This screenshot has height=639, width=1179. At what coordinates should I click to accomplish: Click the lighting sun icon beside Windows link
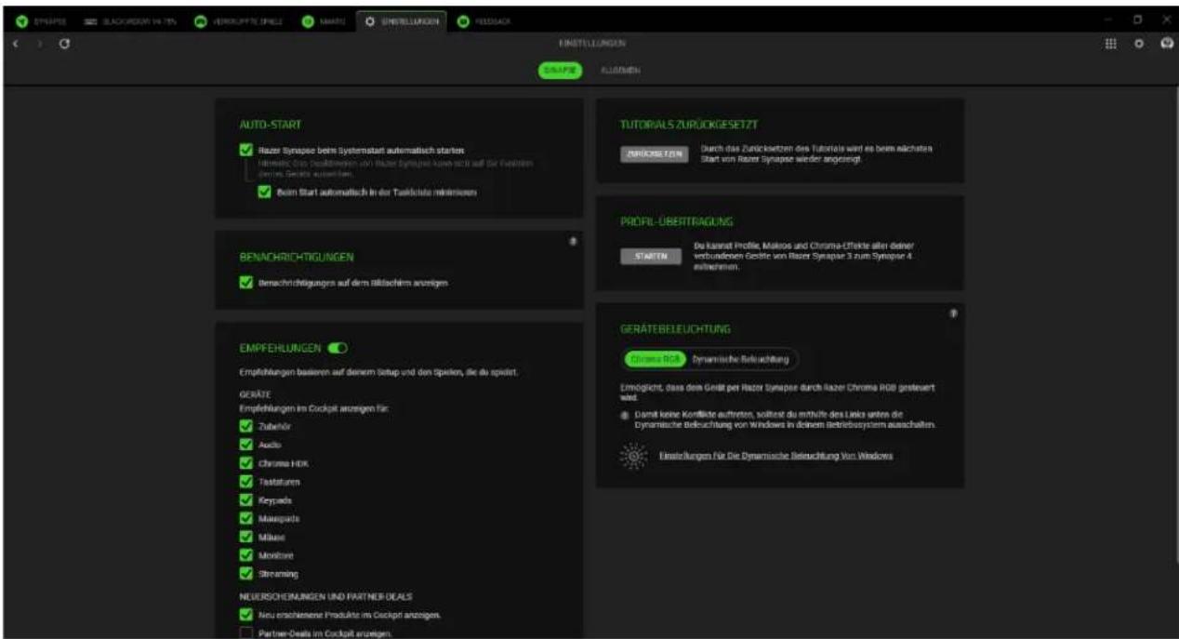634,456
